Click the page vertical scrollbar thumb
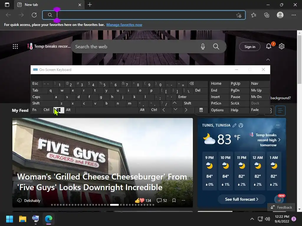The image size is (302, 226). [x=299, y=59]
